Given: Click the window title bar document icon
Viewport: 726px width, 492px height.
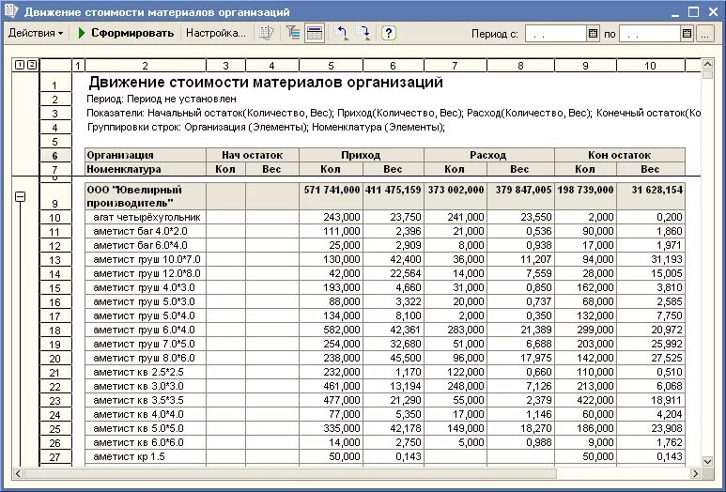Looking at the screenshot, I should pyautogui.click(x=11, y=11).
